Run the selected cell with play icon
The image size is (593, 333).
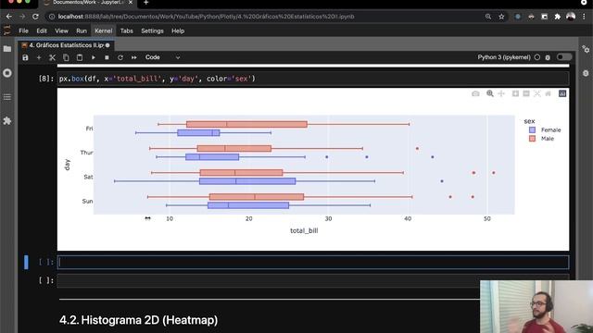(93, 57)
